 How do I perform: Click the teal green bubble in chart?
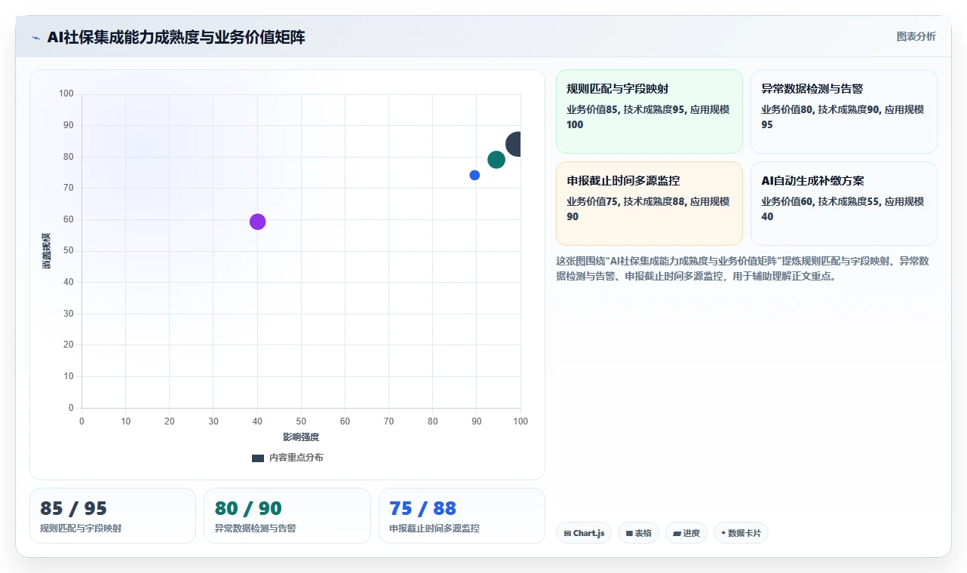pos(496,159)
